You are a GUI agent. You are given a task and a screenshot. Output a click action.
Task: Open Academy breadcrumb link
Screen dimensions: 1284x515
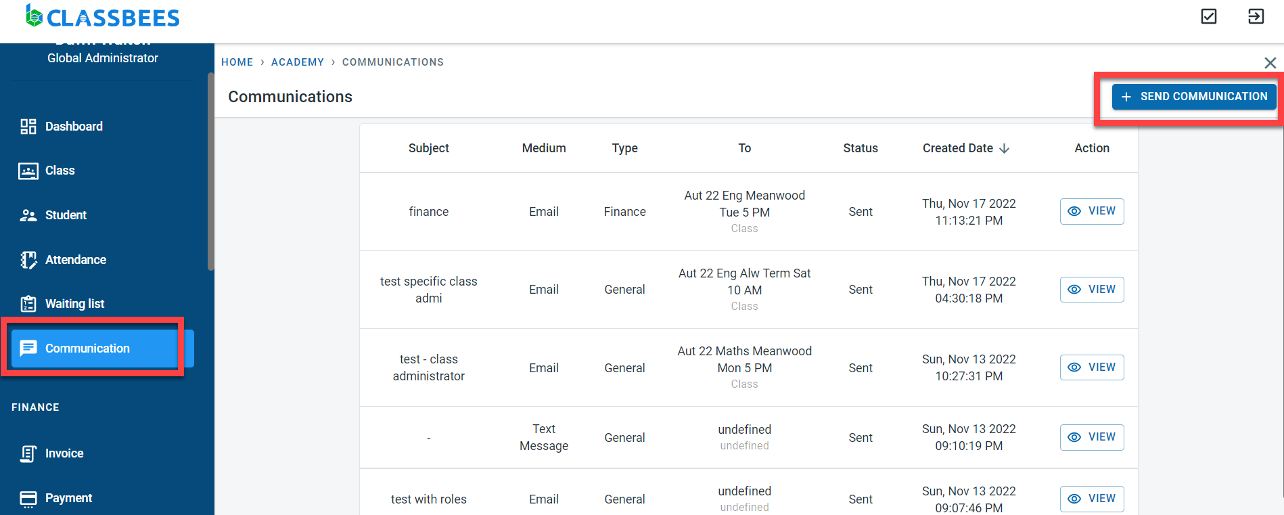click(298, 62)
